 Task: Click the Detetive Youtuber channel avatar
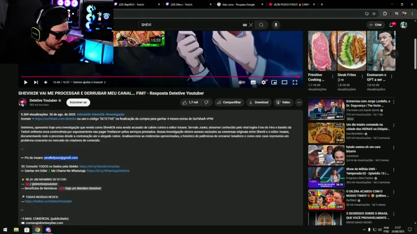point(22,102)
